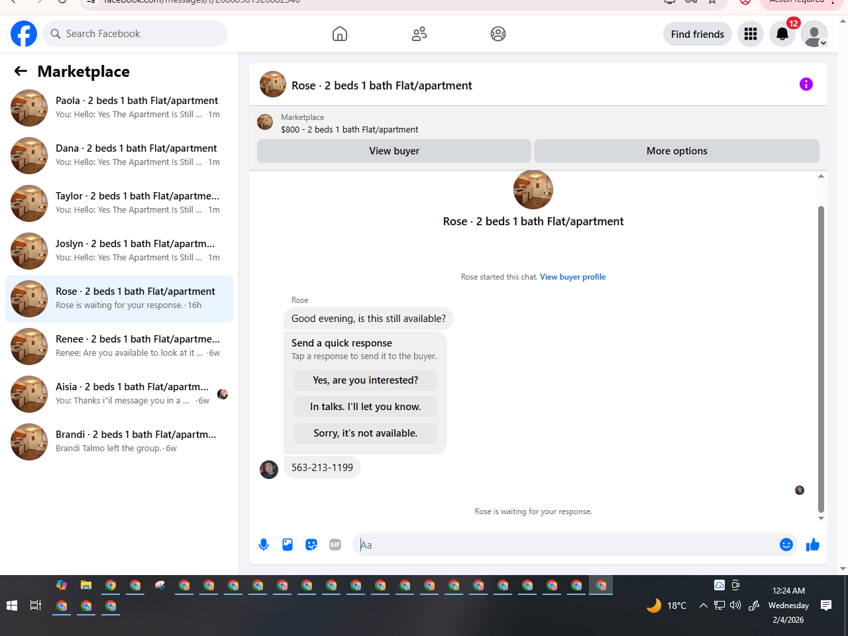Select Rose's conversation in the list

119,299
